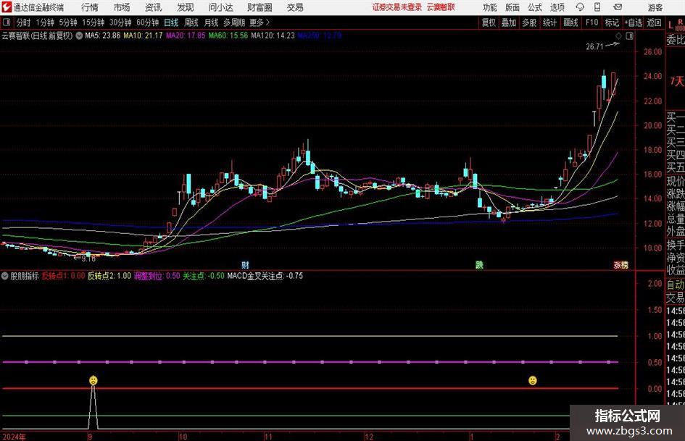Screen dimensions: 685x441
Task: Open the 问小达 menu
Action: tap(220, 7)
